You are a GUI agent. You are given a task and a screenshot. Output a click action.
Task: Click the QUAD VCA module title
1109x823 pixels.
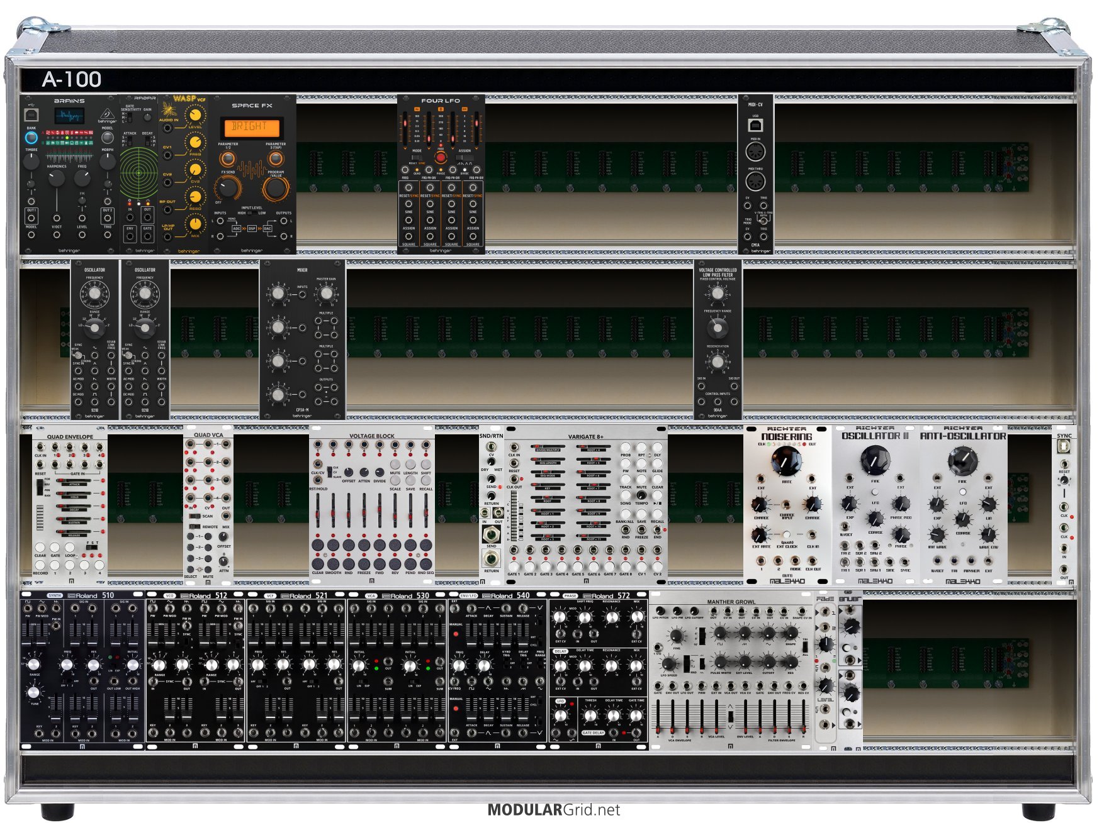[208, 435]
